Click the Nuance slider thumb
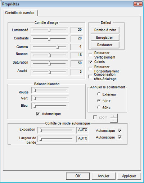The height and width of the screenshot is (183, 144). pyautogui.click(x=50, y=55)
